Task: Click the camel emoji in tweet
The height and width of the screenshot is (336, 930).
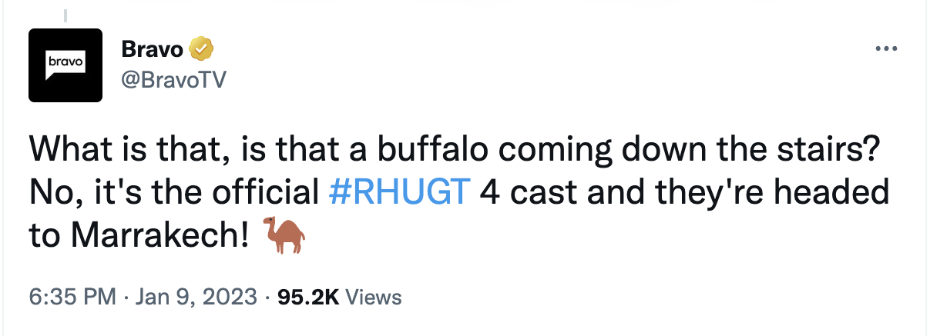Action: (x=284, y=233)
